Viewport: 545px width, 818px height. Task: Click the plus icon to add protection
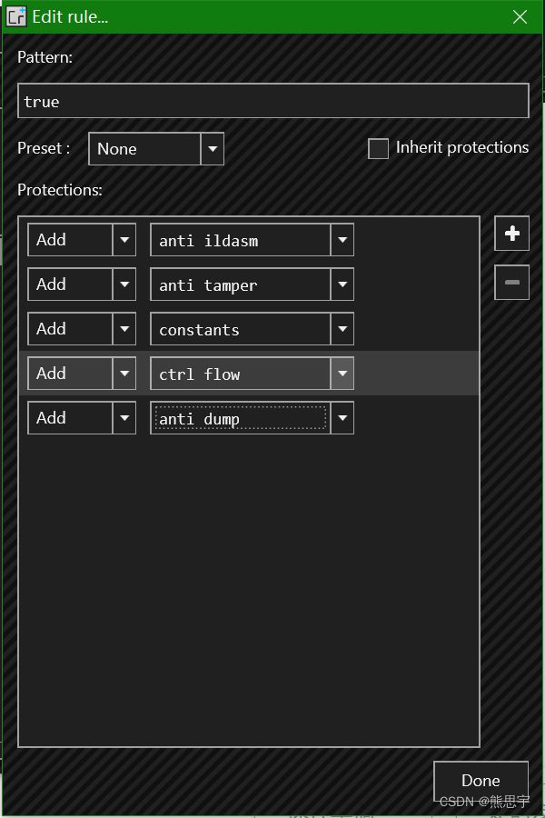pos(511,234)
